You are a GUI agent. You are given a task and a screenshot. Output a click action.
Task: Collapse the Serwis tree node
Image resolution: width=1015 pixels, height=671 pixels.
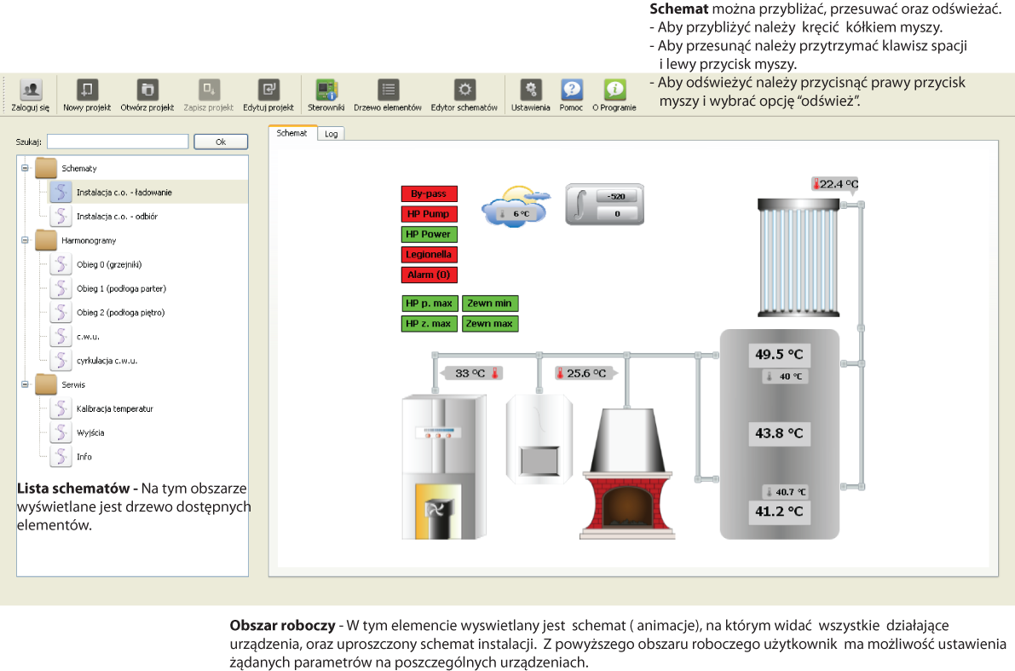tap(25, 384)
